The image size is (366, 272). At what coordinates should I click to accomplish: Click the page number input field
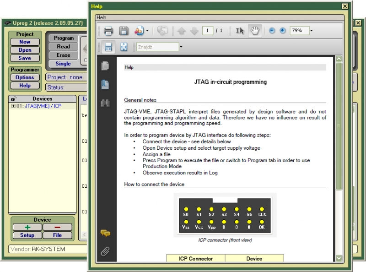click(x=208, y=31)
